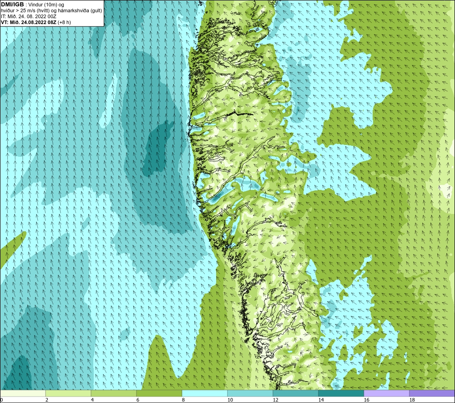Click the purple legend swatch above 18
This screenshot has width=455, height=403.
432,393
